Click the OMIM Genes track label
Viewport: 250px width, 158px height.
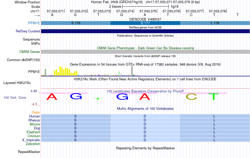30,52
